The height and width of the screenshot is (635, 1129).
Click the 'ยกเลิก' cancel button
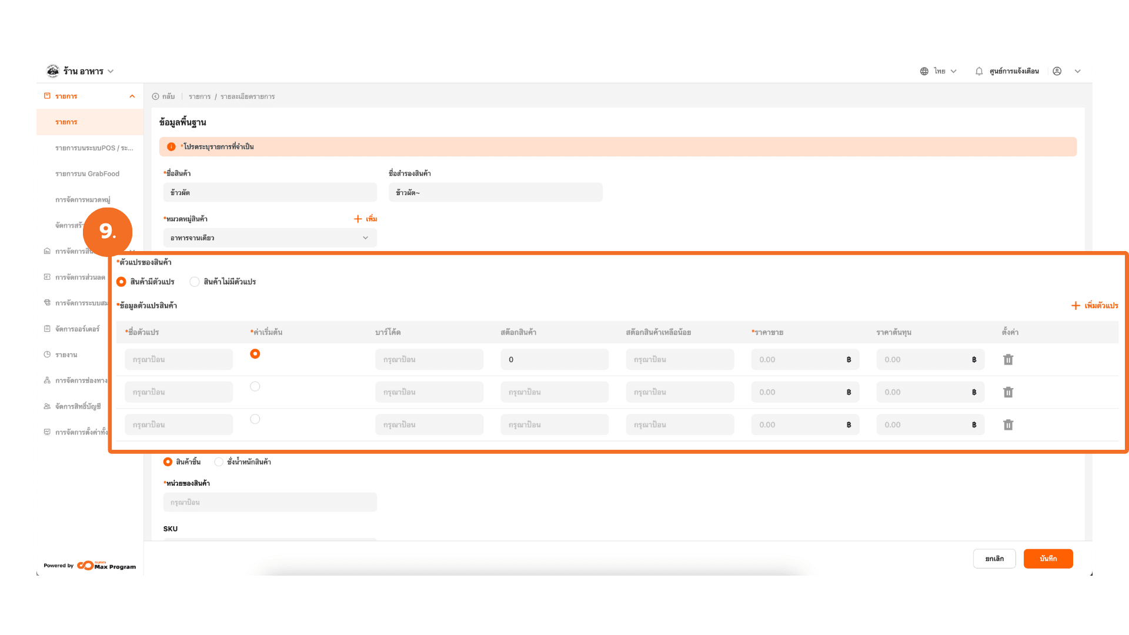(994, 559)
